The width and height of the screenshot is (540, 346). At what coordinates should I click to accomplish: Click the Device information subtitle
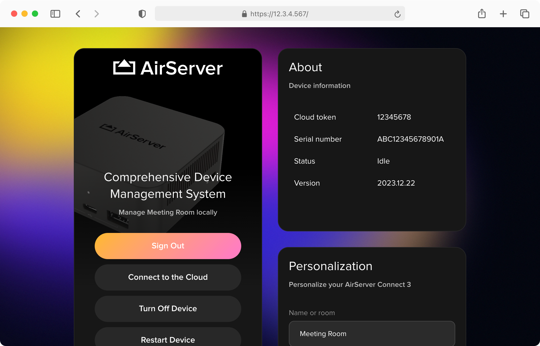pyautogui.click(x=319, y=86)
